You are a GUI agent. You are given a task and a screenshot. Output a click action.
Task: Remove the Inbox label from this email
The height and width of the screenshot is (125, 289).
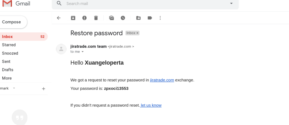[138, 33]
